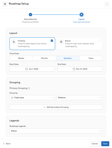Open the Platform field dropdown

[x=80, y=98]
